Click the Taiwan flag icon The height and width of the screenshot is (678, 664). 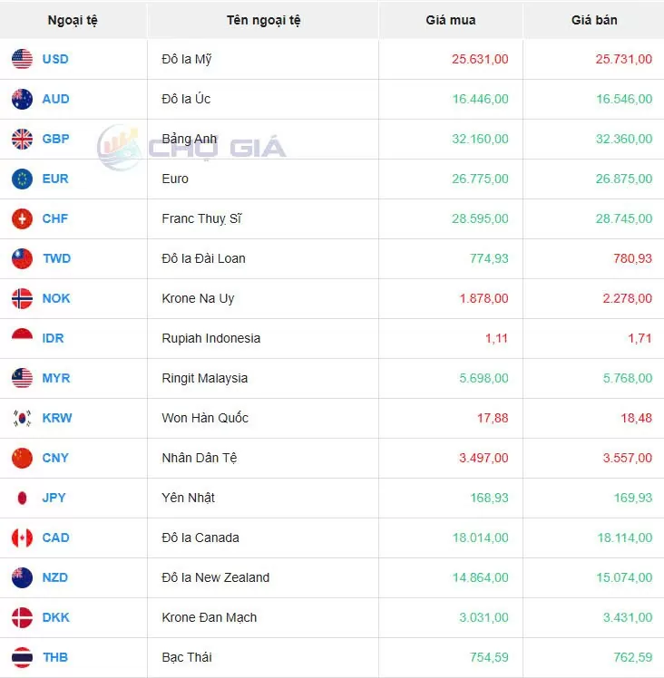point(23,259)
